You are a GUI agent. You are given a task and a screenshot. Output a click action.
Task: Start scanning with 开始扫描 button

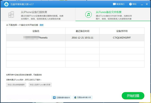point(133,96)
